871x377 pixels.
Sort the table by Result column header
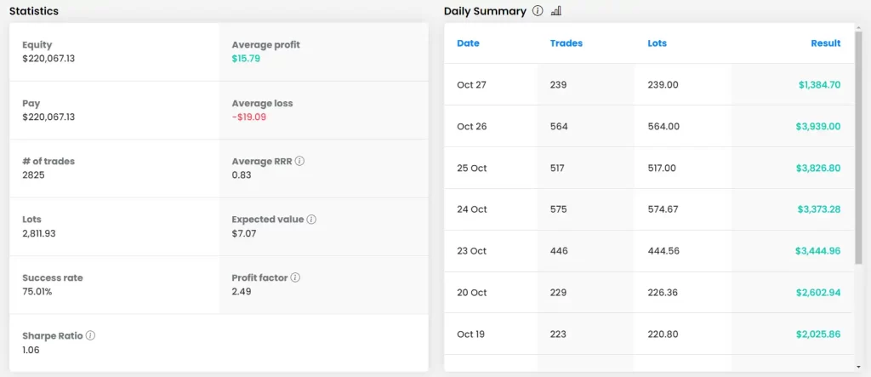click(x=825, y=43)
